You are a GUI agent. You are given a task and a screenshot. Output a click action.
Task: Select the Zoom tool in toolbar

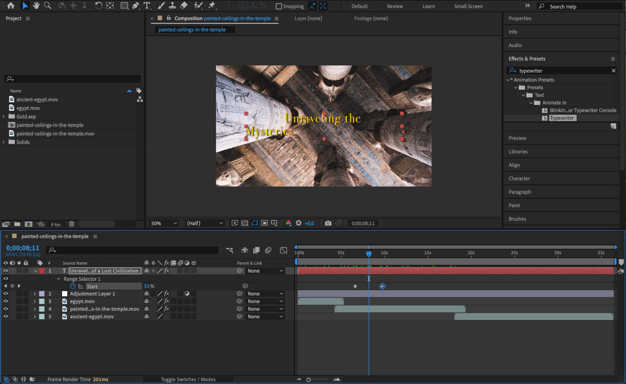tap(47, 5)
